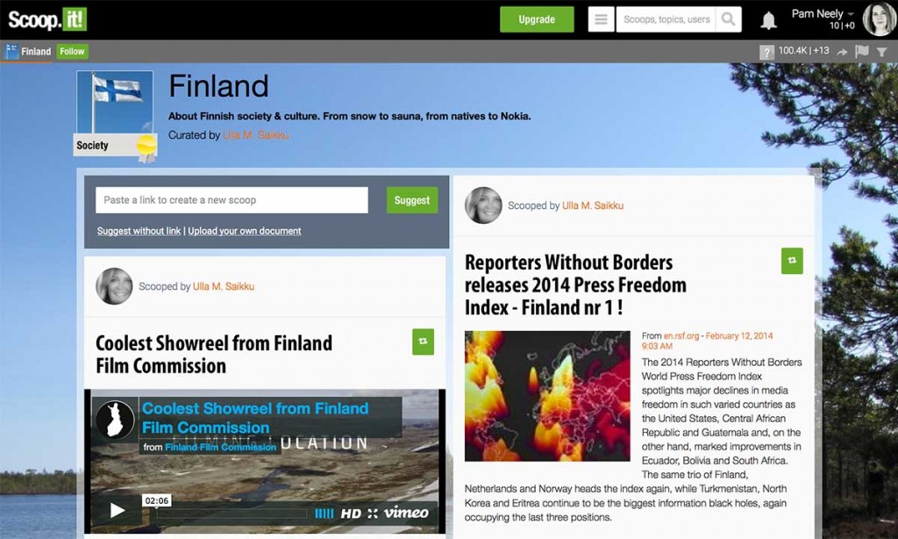This screenshot has height=539, width=898.
Task: Open the Reporters Without Borders post title
Action: [x=575, y=285]
